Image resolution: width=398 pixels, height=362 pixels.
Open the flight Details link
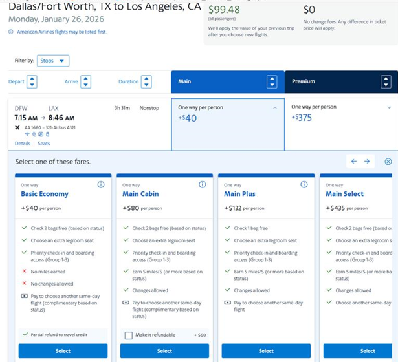coord(23,144)
